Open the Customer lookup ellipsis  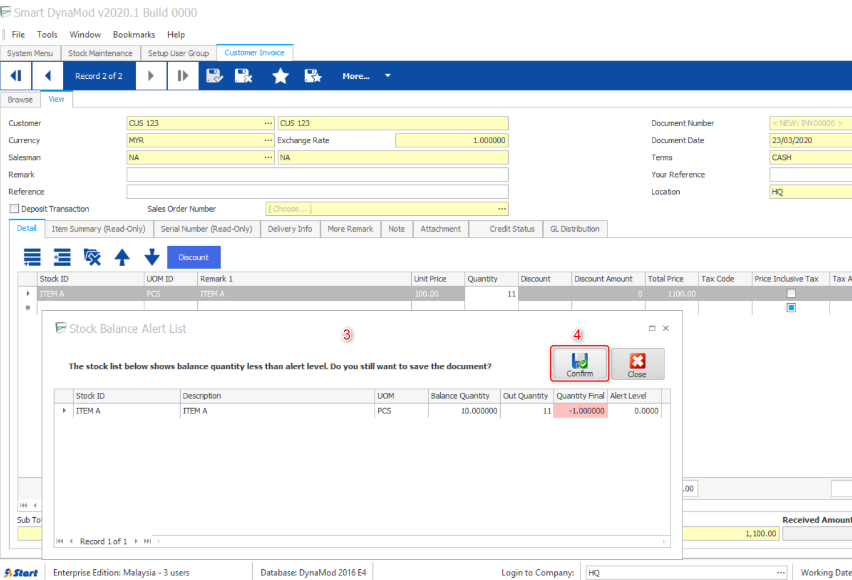(x=269, y=123)
